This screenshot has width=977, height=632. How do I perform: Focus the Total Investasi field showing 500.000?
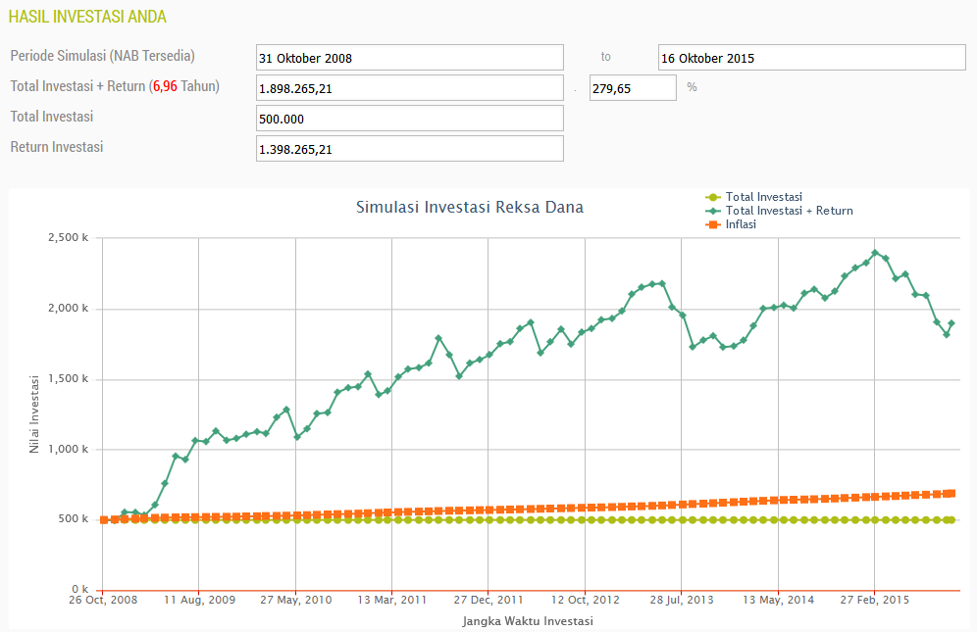tap(409, 119)
